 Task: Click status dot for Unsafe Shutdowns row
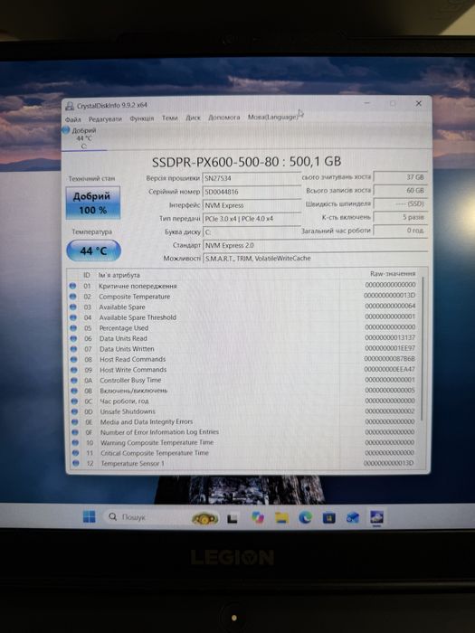click(x=75, y=411)
